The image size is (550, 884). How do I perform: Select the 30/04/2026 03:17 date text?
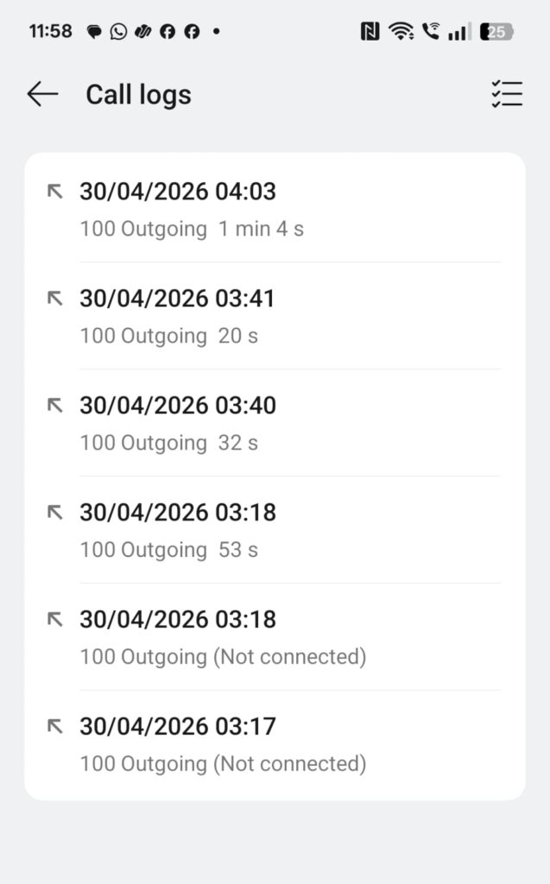[178, 727]
